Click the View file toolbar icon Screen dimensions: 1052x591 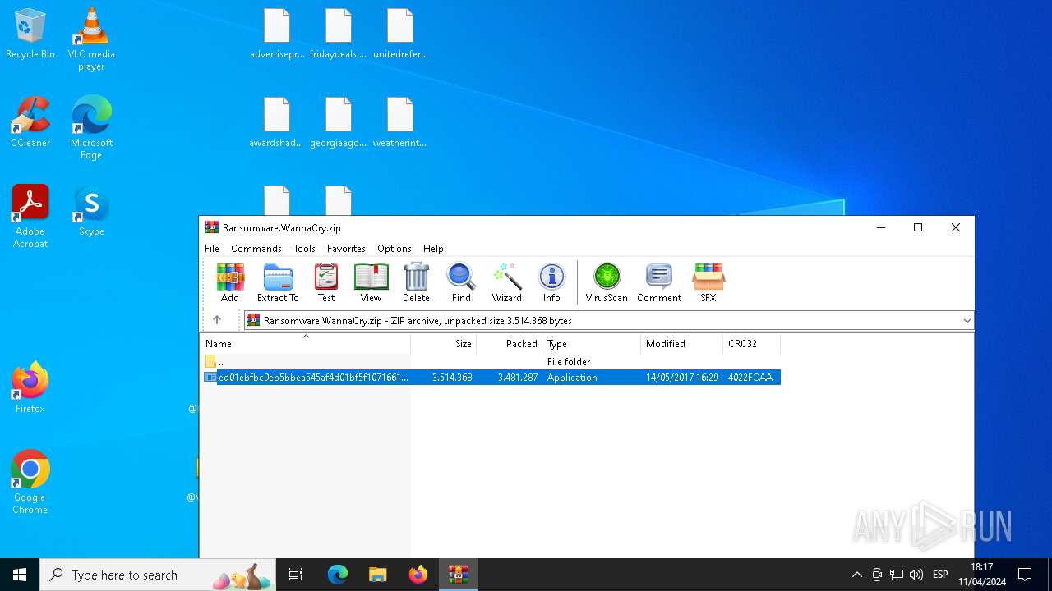[x=371, y=282]
